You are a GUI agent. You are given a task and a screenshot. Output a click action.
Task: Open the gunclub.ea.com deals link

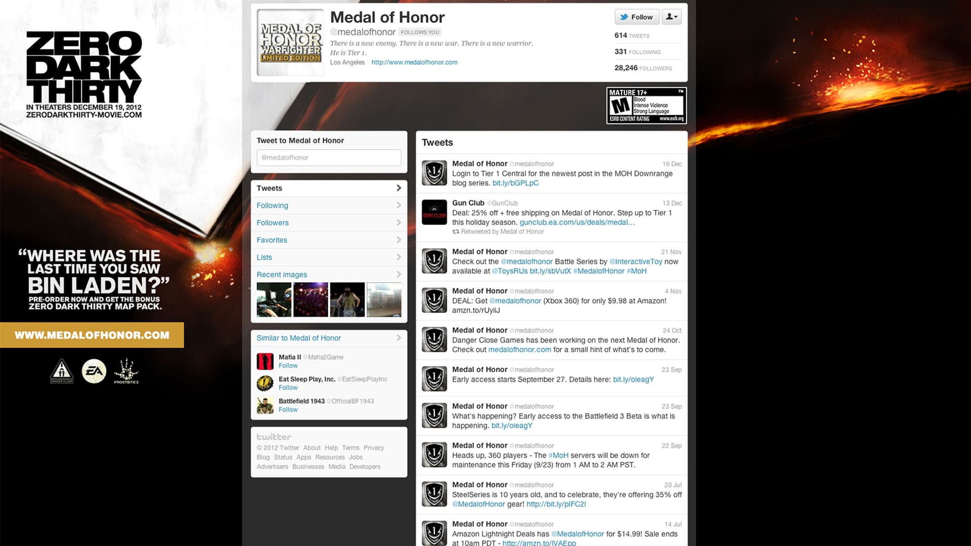tap(577, 222)
